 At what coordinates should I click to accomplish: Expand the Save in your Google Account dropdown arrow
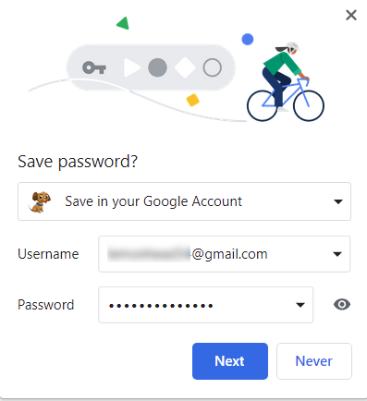(338, 201)
